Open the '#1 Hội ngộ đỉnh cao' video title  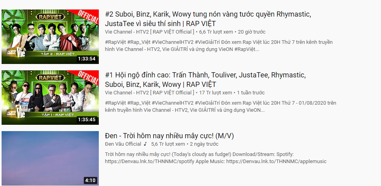click(206, 80)
